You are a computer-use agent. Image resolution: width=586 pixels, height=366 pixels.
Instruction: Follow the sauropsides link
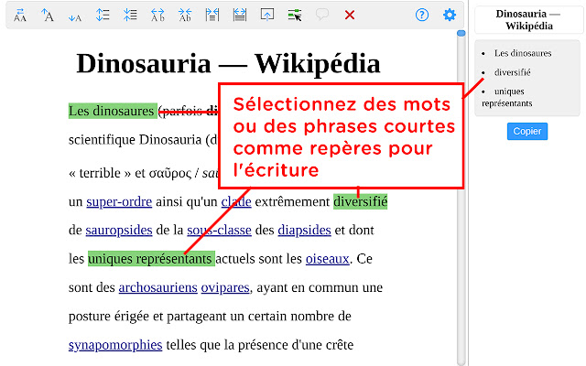tap(119, 231)
